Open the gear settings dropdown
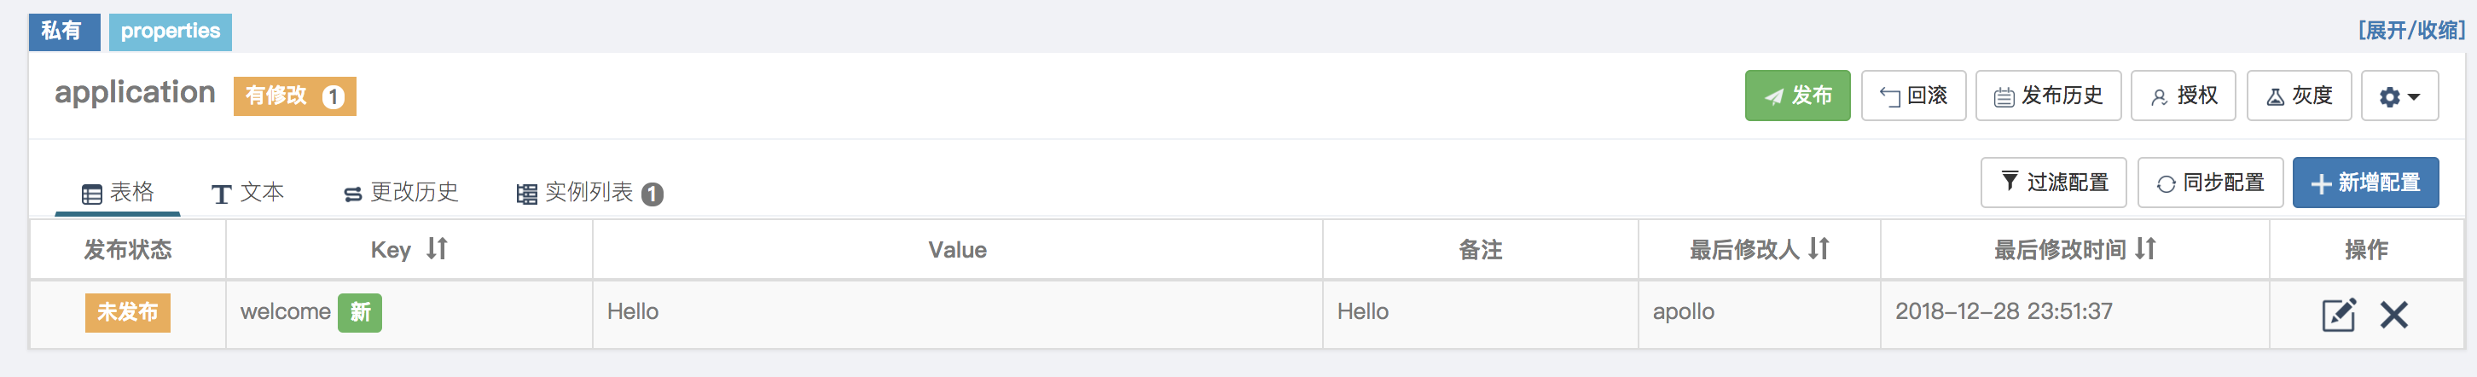The height and width of the screenshot is (377, 2477). point(2399,96)
